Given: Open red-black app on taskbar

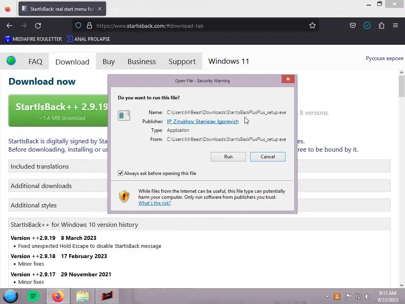Looking at the screenshot, I should (107, 296).
